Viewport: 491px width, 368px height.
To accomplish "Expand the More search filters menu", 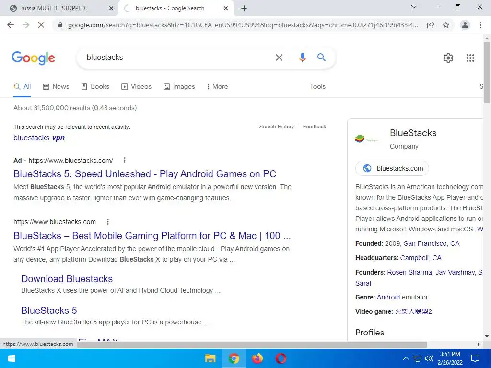I will point(217,86).
